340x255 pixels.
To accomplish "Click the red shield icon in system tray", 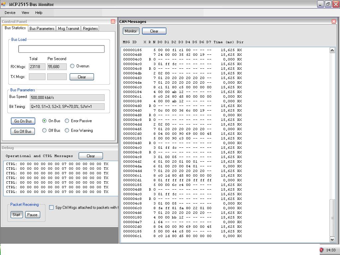I will point(321,250).
